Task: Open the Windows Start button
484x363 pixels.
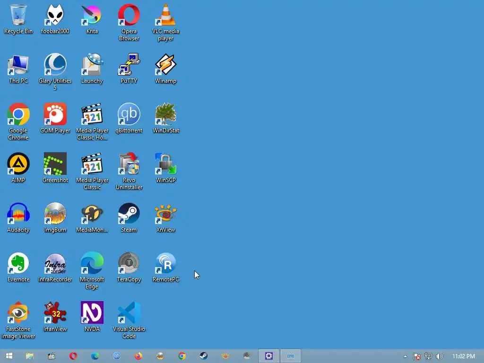Action: (9, 356)
